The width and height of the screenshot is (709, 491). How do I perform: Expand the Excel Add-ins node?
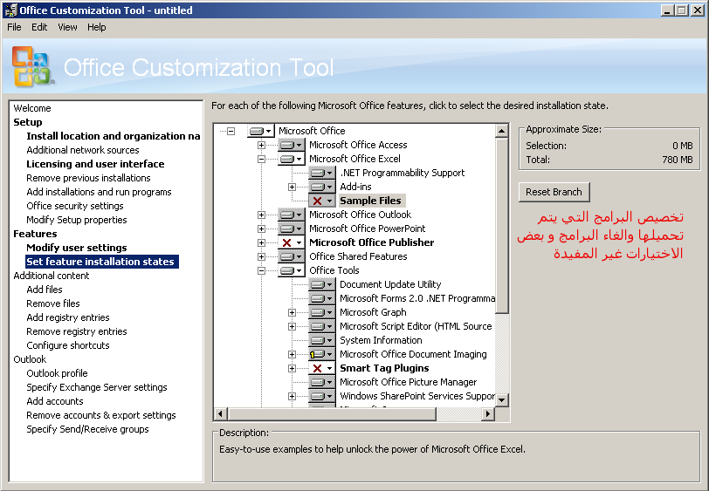[x=293, y=187]
